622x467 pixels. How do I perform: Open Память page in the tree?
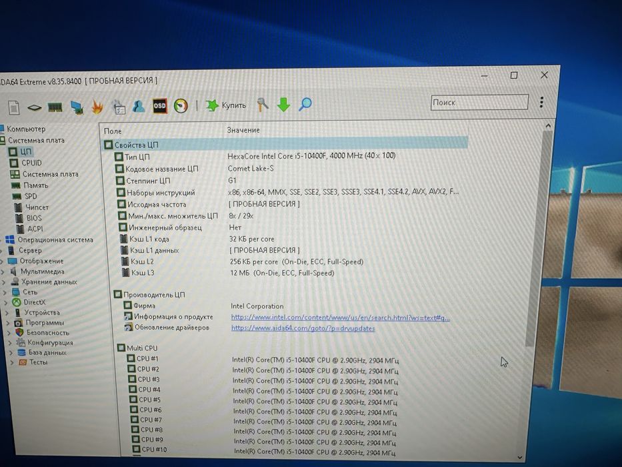[x=36, y=185]
